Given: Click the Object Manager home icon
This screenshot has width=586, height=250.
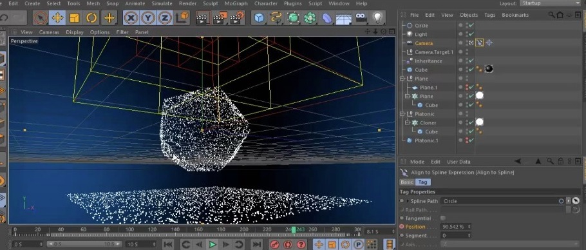Looking at the screenshot, I should tap(560, 15).
